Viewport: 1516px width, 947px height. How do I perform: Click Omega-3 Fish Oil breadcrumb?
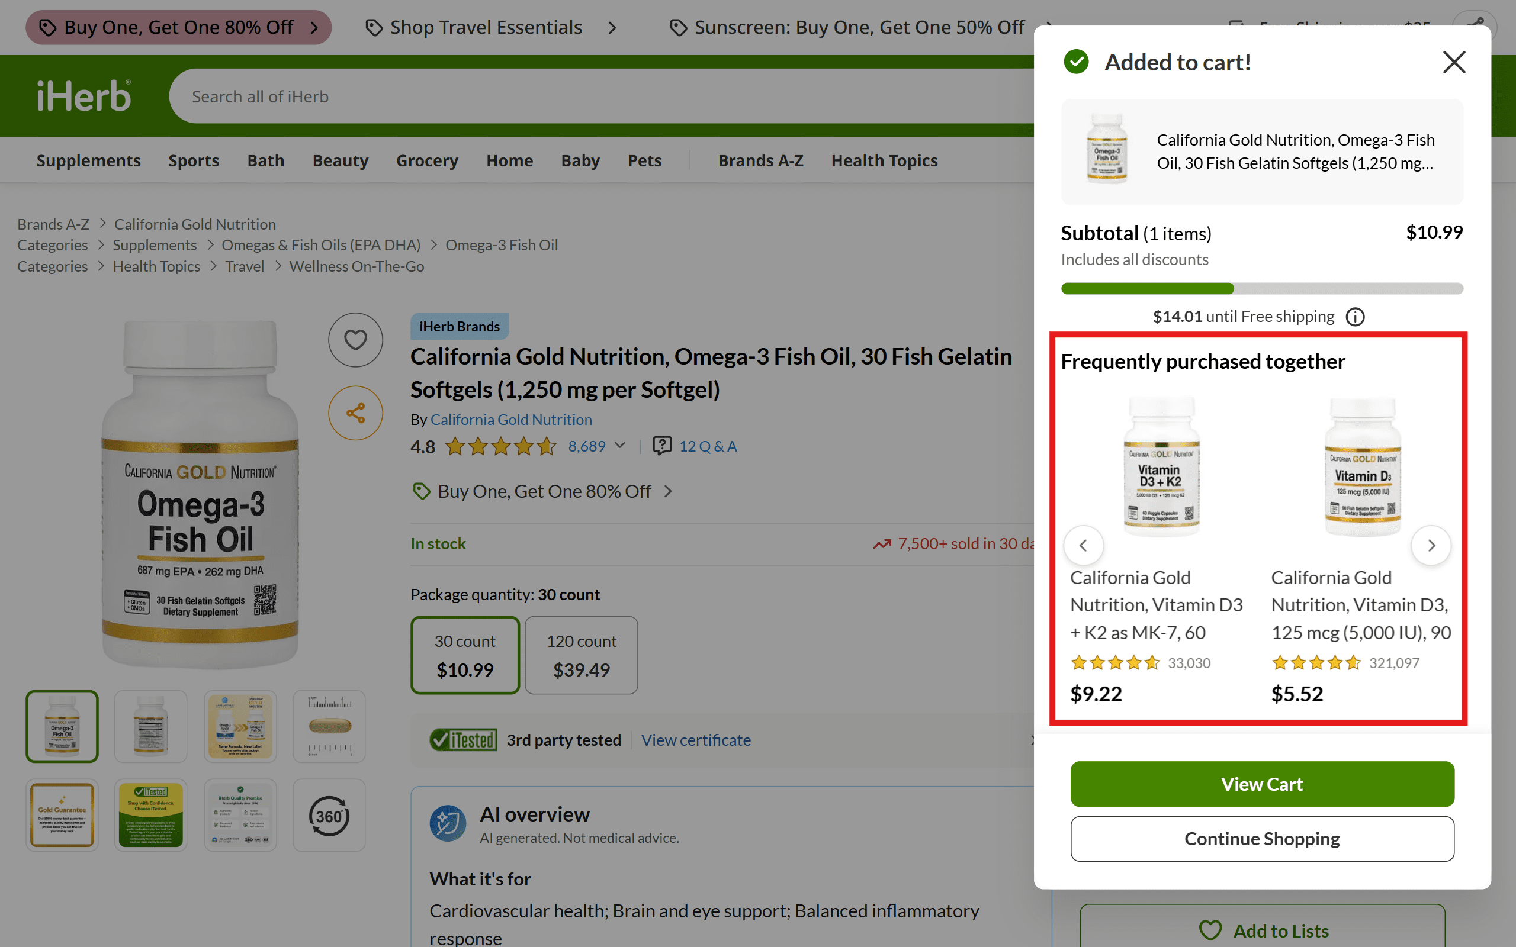point(501,245)
